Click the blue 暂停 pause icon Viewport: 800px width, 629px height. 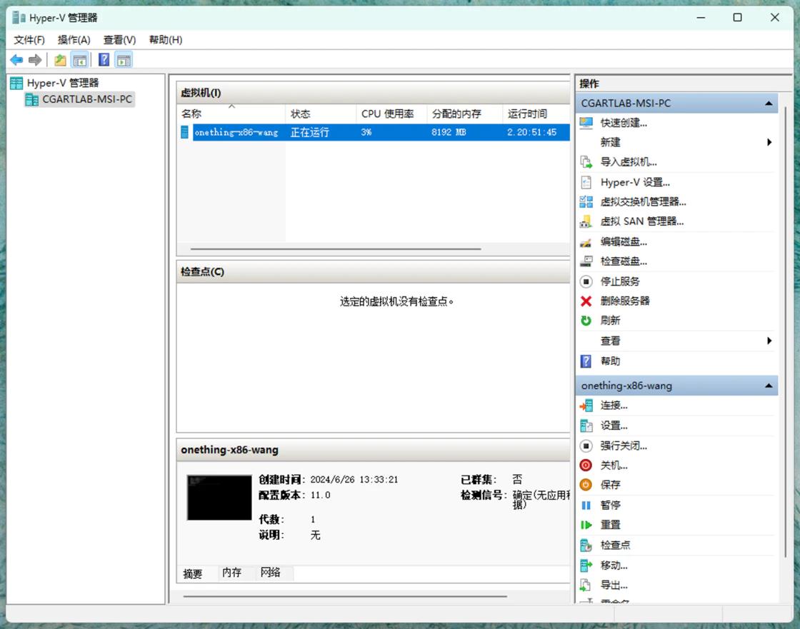[586, 505]
